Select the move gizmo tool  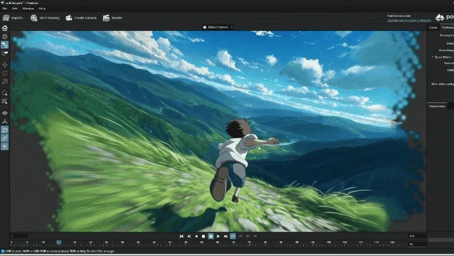pyautogui.click(x=5, y=65)
